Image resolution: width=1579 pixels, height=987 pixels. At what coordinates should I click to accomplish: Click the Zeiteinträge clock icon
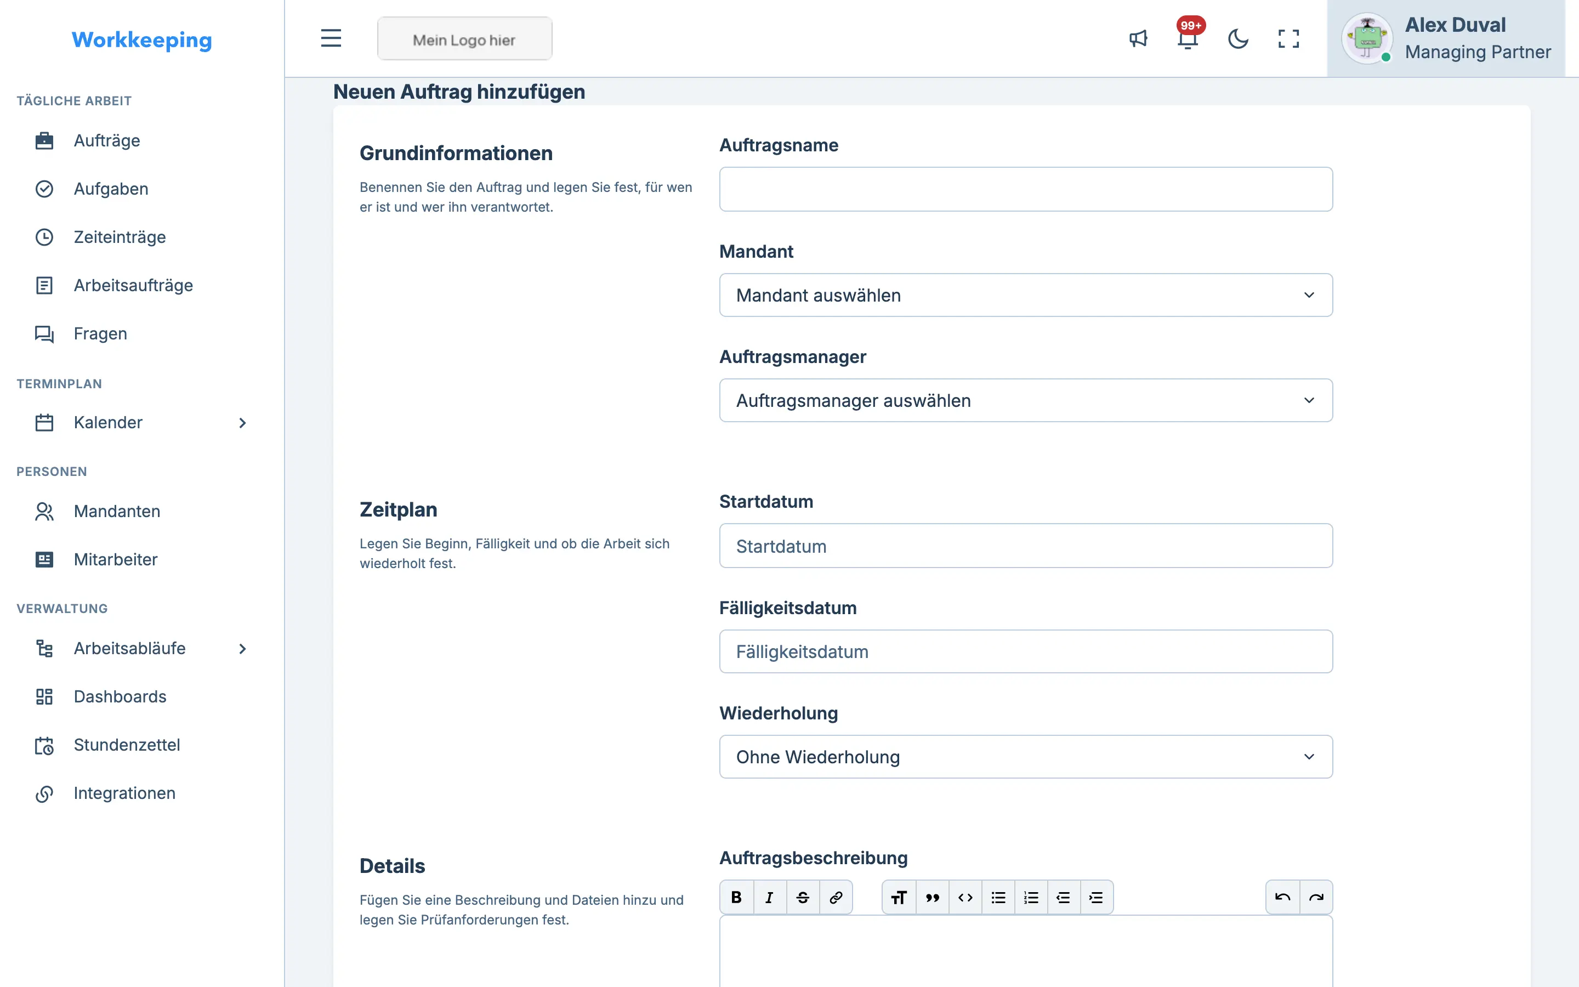pyautogui.click(x=44, y=237)
